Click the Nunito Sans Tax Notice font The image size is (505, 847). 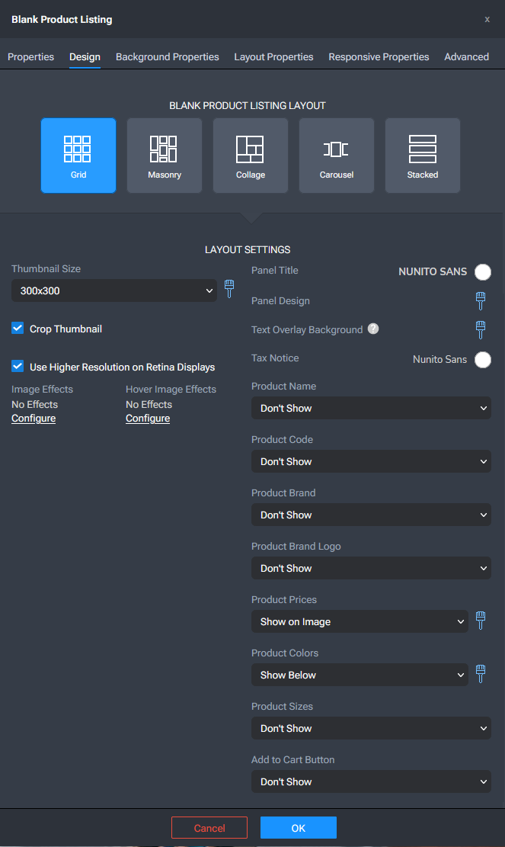439,359
